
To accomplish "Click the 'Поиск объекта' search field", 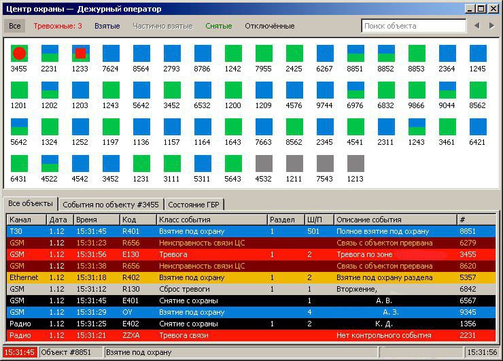I will tap(413, 26).
